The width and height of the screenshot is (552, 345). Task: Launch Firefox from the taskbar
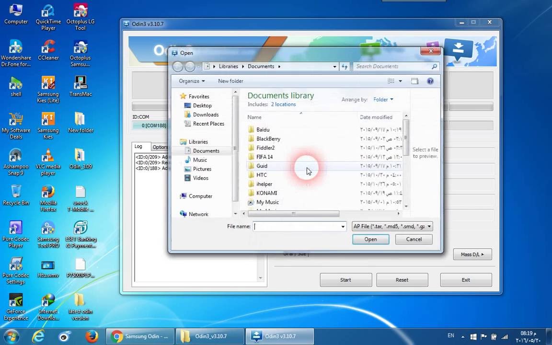92,336
